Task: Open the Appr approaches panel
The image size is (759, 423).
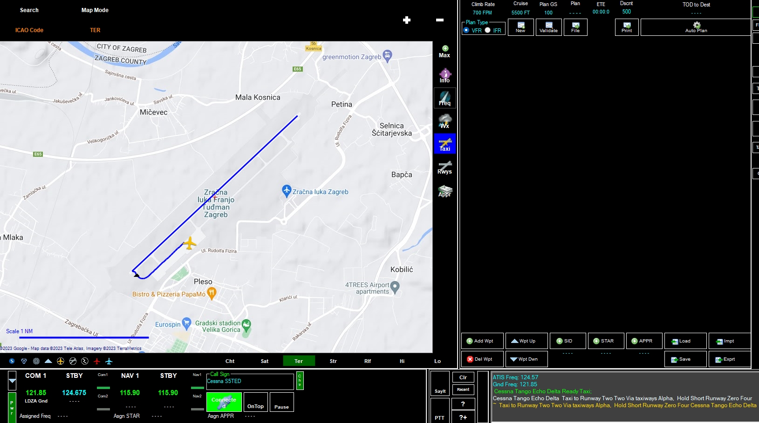Action: [x=444, y=190]
